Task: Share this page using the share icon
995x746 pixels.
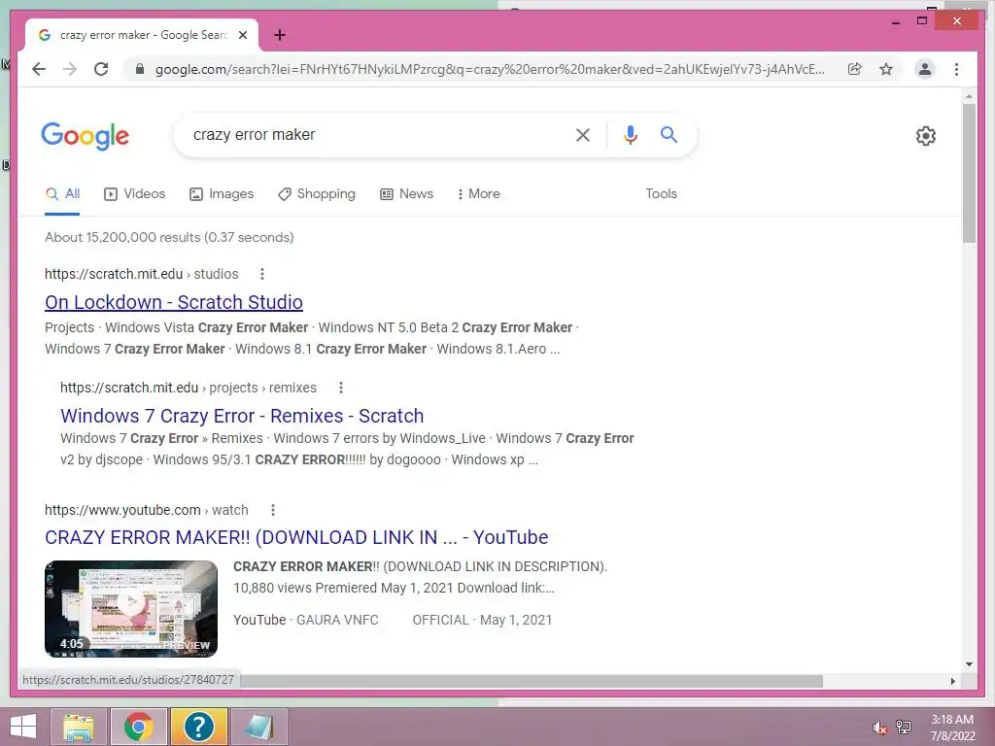Action: tap(855, 69)
